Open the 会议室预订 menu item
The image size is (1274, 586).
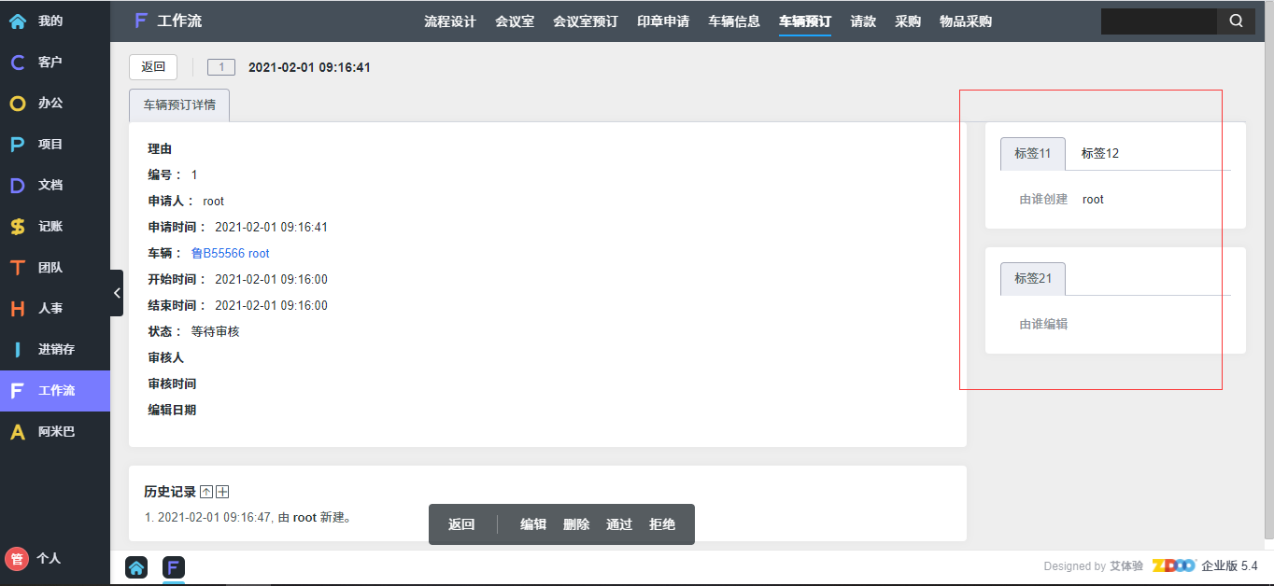pos(586,21)
